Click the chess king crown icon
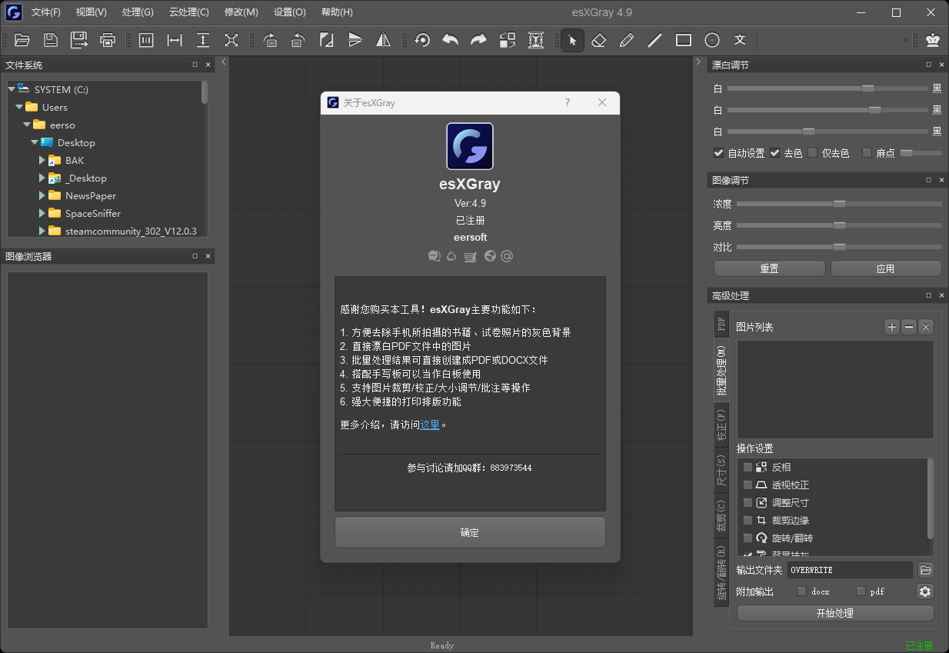The image size is (949, 653). (933, 40)
